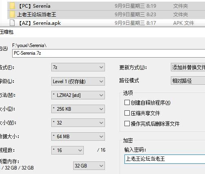Click the 文件夹 type cell of 【PC】Serenia

click(x=181, y=6)
